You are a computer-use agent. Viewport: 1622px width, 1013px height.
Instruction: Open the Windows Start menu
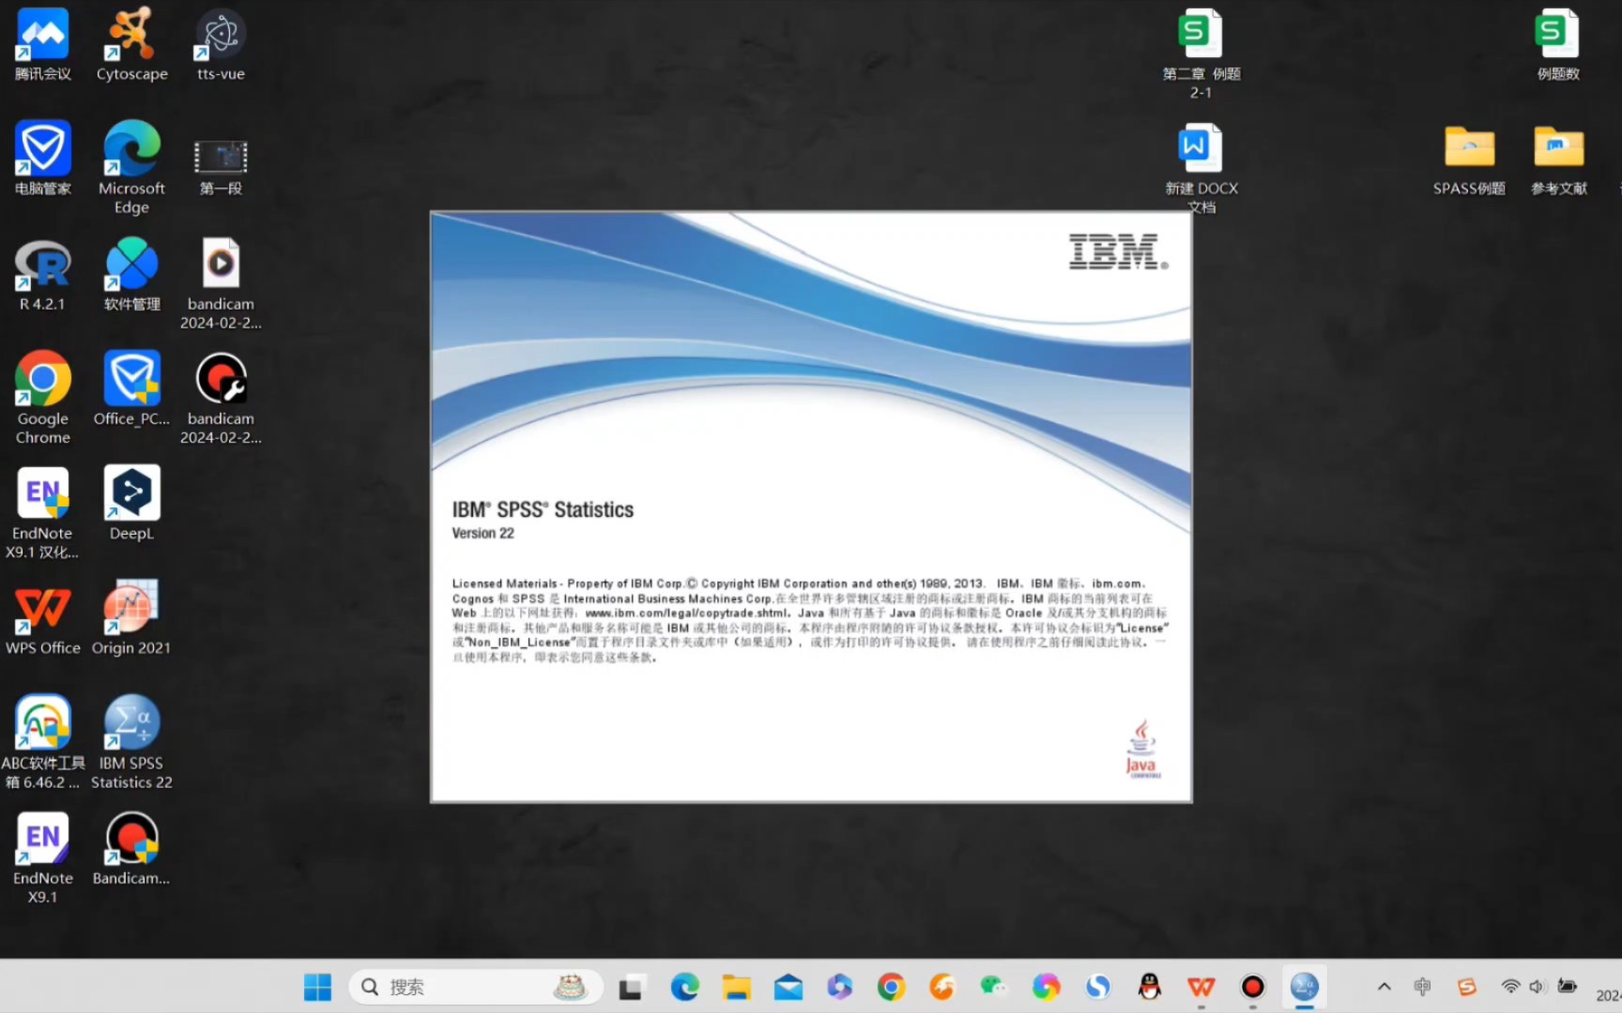point(317,987)
